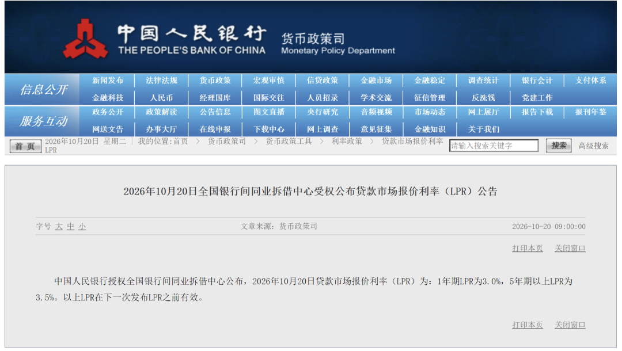This screenshot has height=351, width=622.
Task: Click the lower 关闭窗口 link below article
Action: 570,325
